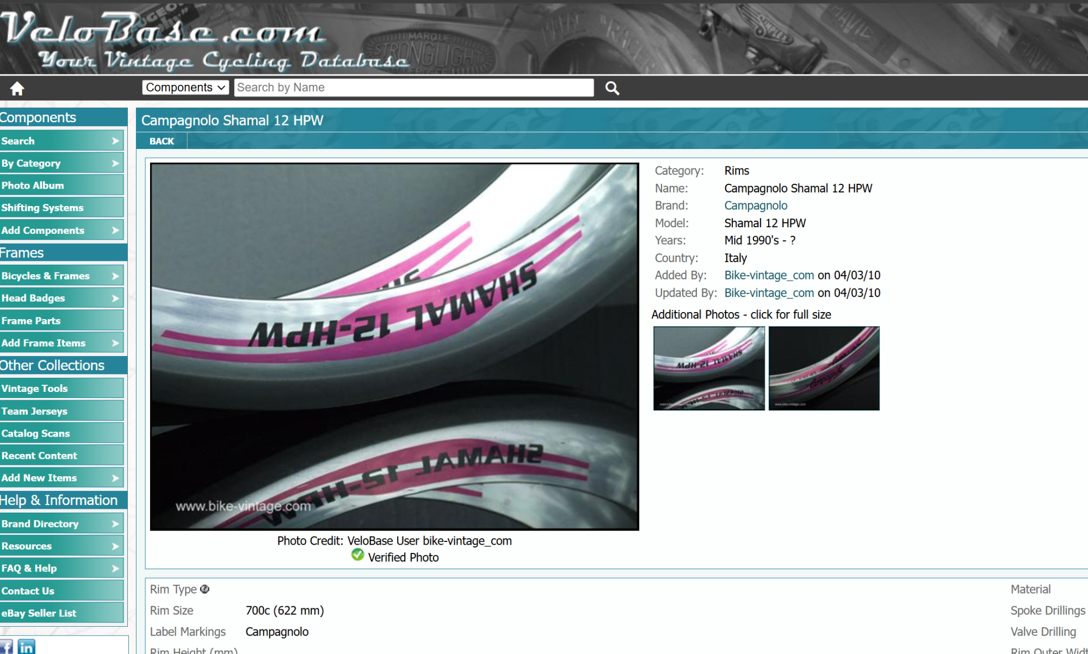Open the Campagnolo brand link
This screenshot has width=1088, height=654.
756,205
